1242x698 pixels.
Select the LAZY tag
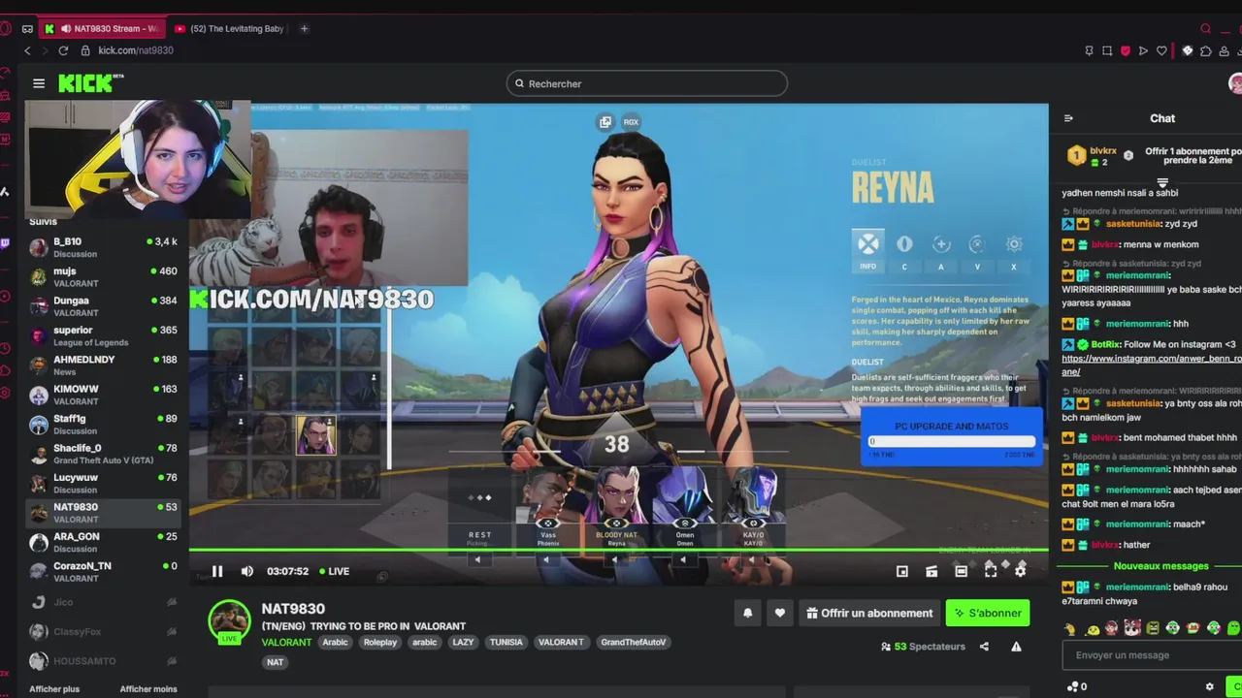pyautogui.click(x=463, y=642)
